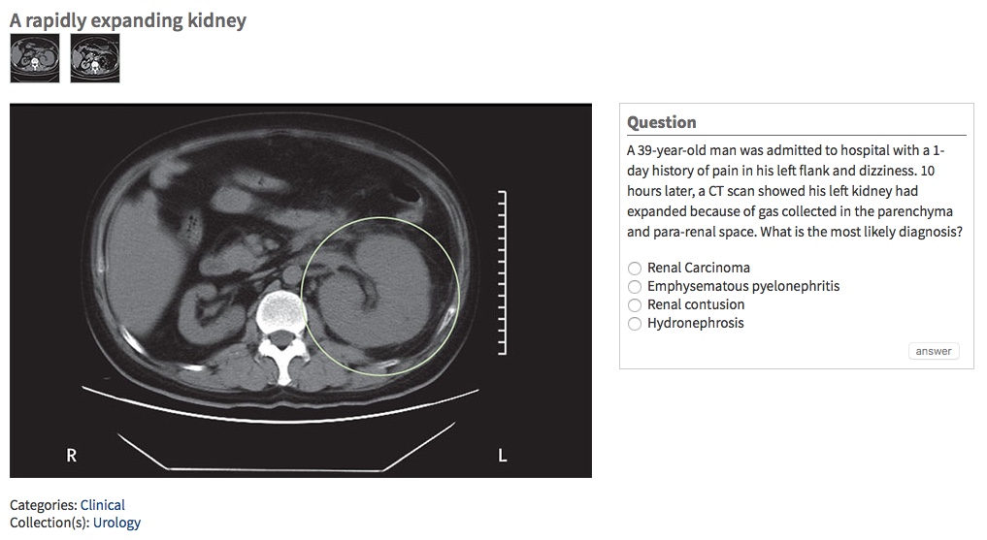Select the Renal Carcinoma radio button

(635, 268)
